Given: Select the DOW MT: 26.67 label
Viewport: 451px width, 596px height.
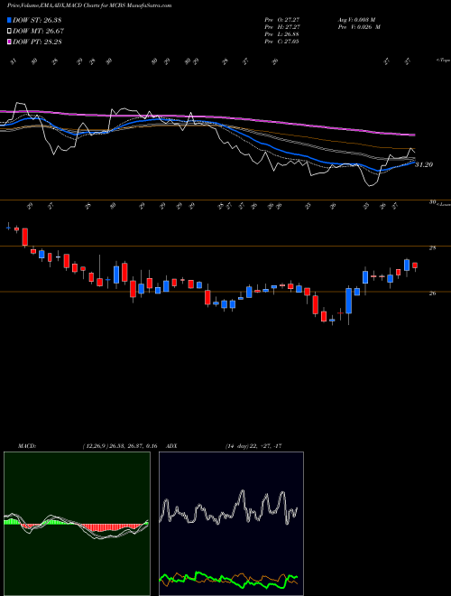Looking at the screenshot, I should (x=39, y=31).
